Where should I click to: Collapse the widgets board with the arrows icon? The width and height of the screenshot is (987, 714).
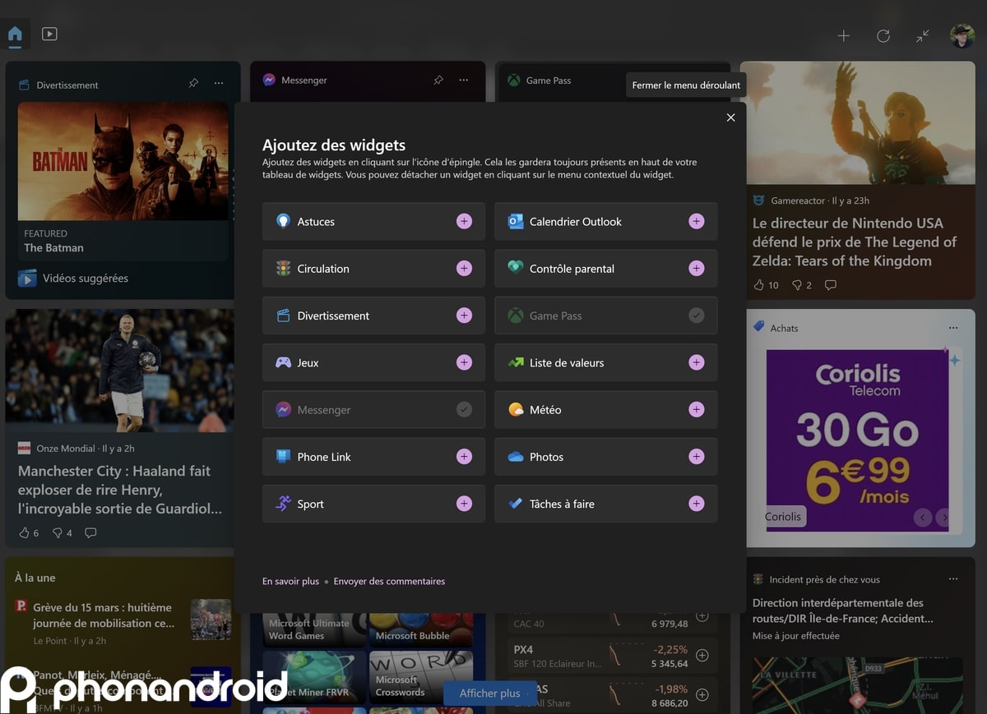[923, 36]
